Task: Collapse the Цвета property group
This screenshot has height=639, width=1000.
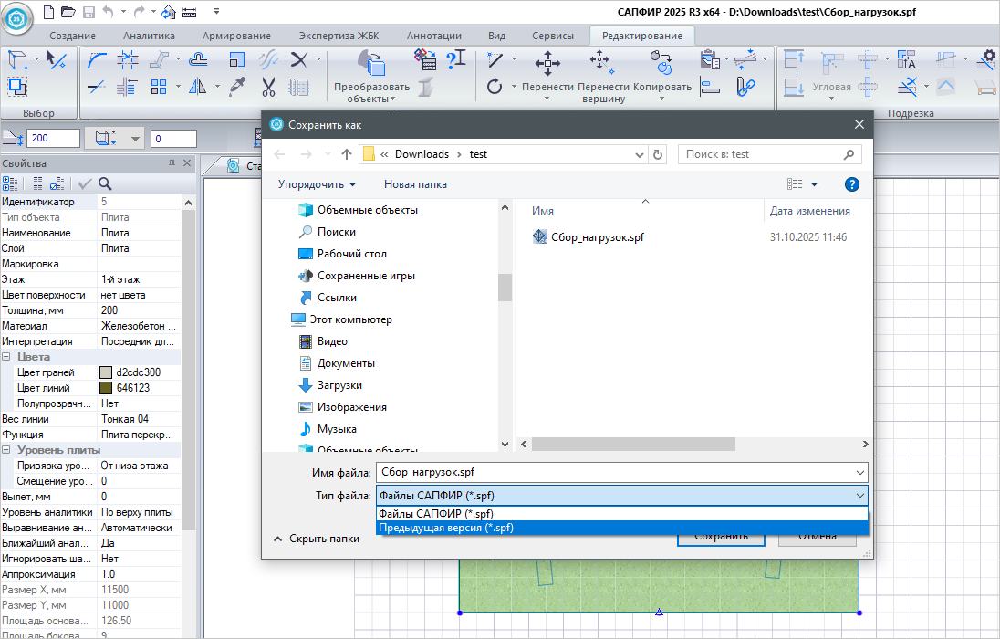Action: (x=6, y=357)
